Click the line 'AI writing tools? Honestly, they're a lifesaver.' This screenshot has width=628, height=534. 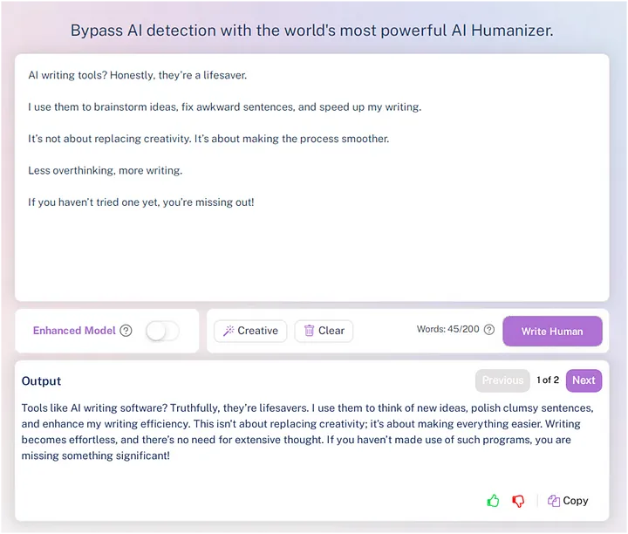[x=138, y=75]
